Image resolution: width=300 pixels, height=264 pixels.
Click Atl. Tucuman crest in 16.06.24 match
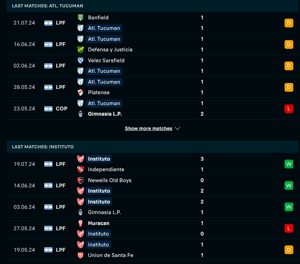coord(80,39)
